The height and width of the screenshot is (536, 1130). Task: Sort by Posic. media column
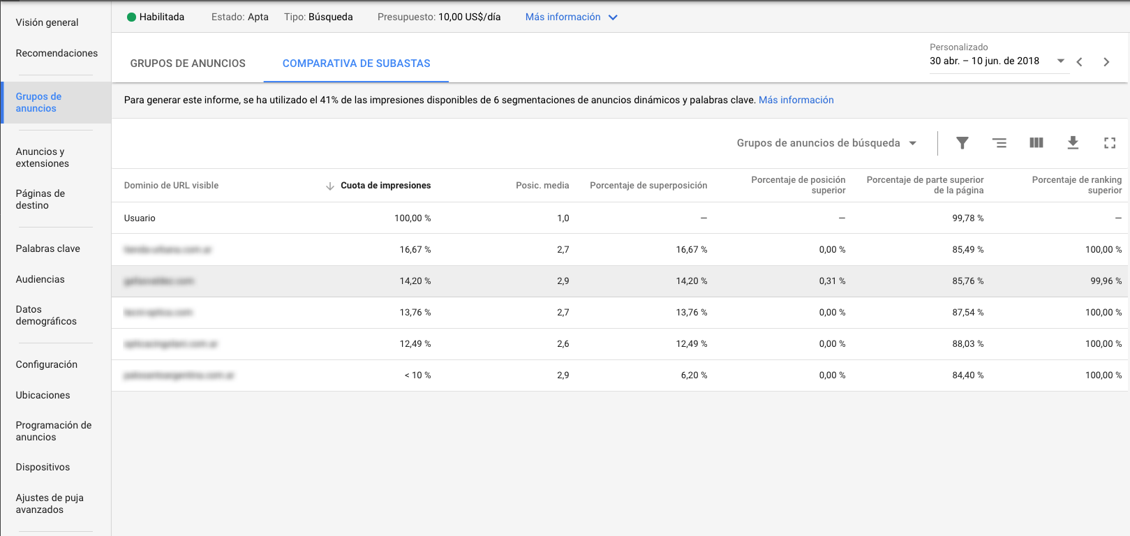[x=542, y=186]
